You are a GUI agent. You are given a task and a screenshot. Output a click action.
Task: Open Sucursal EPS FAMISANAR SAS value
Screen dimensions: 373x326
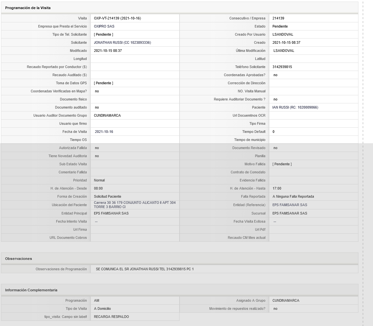coord(290,213)
